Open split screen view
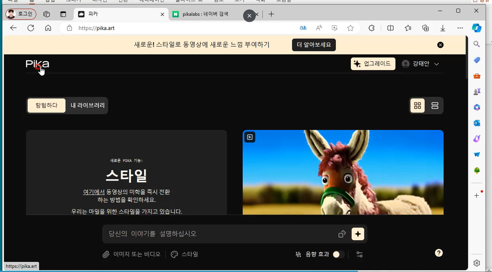The width and height of the screenshot is (492, 272). point(390,28)
